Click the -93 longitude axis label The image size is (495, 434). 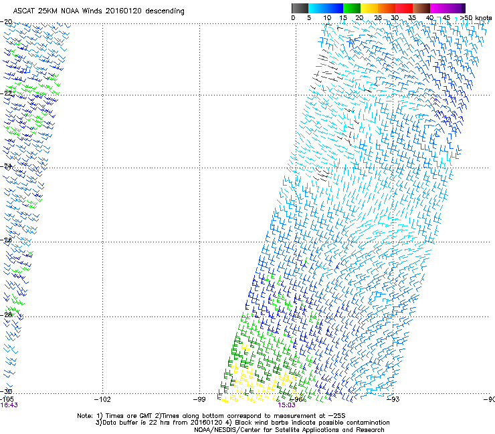(x=393, y=400)
